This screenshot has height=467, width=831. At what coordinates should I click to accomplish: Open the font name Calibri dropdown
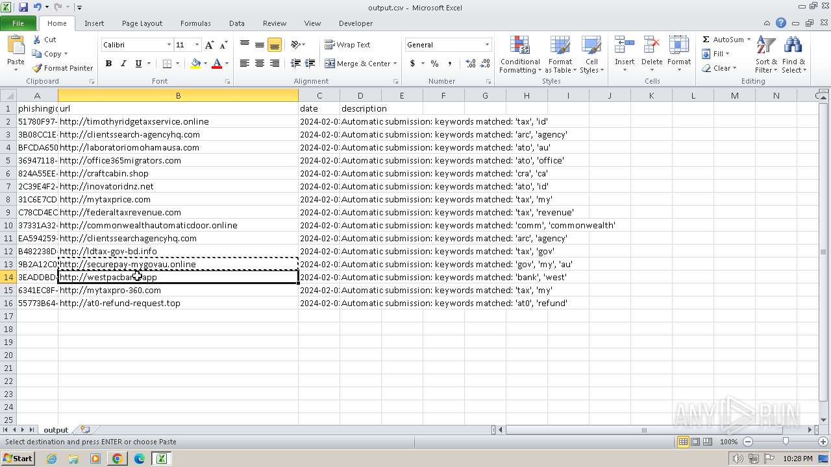pos(169,45)
